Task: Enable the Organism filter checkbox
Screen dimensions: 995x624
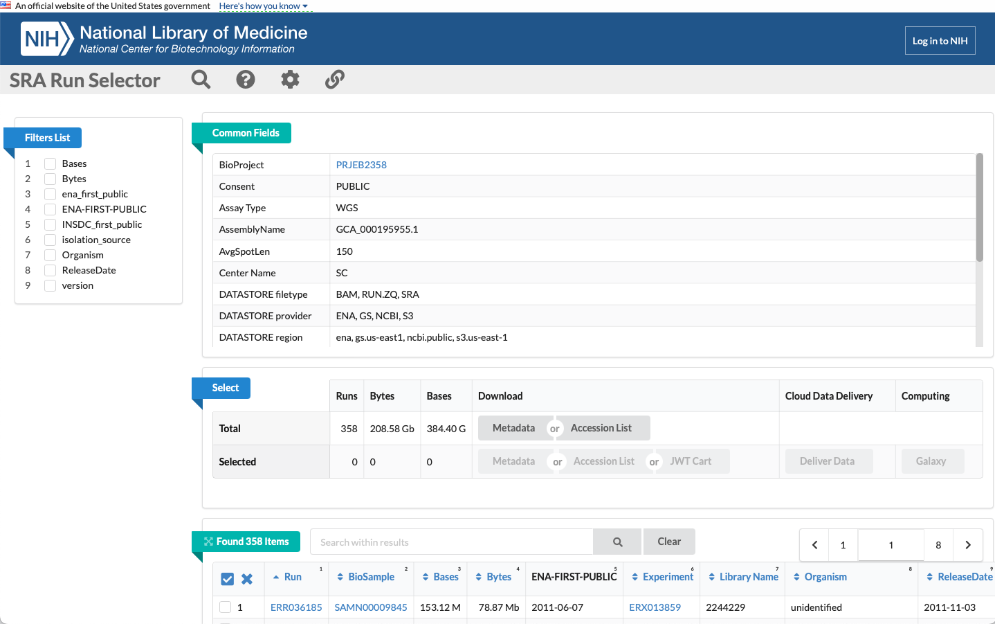Action: pyautogui.click(x=51, y=255)
